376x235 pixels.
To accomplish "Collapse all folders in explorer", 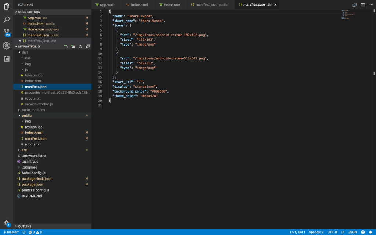I will (87, 47).
